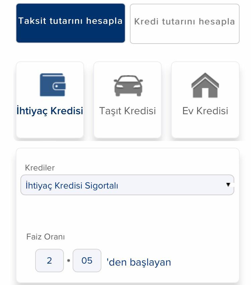Click the dot separator between rate fields

(68, 261)
